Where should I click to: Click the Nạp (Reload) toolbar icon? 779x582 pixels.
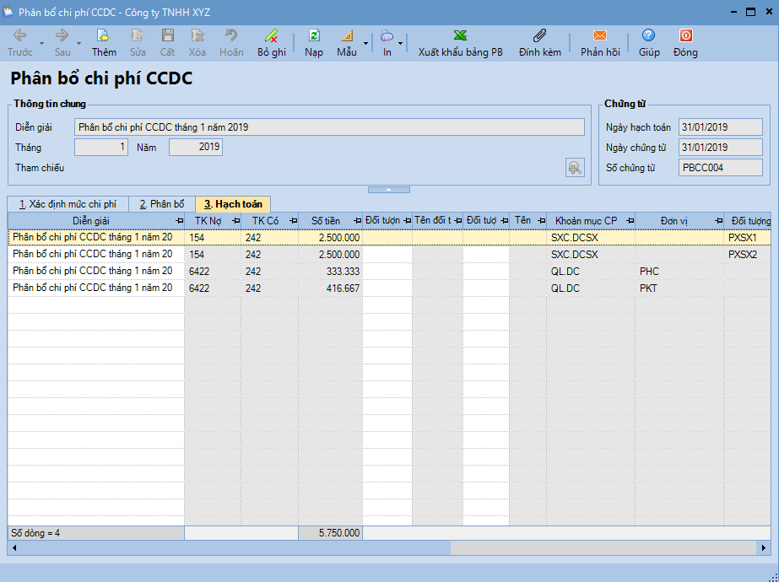(x=314, y=36)
